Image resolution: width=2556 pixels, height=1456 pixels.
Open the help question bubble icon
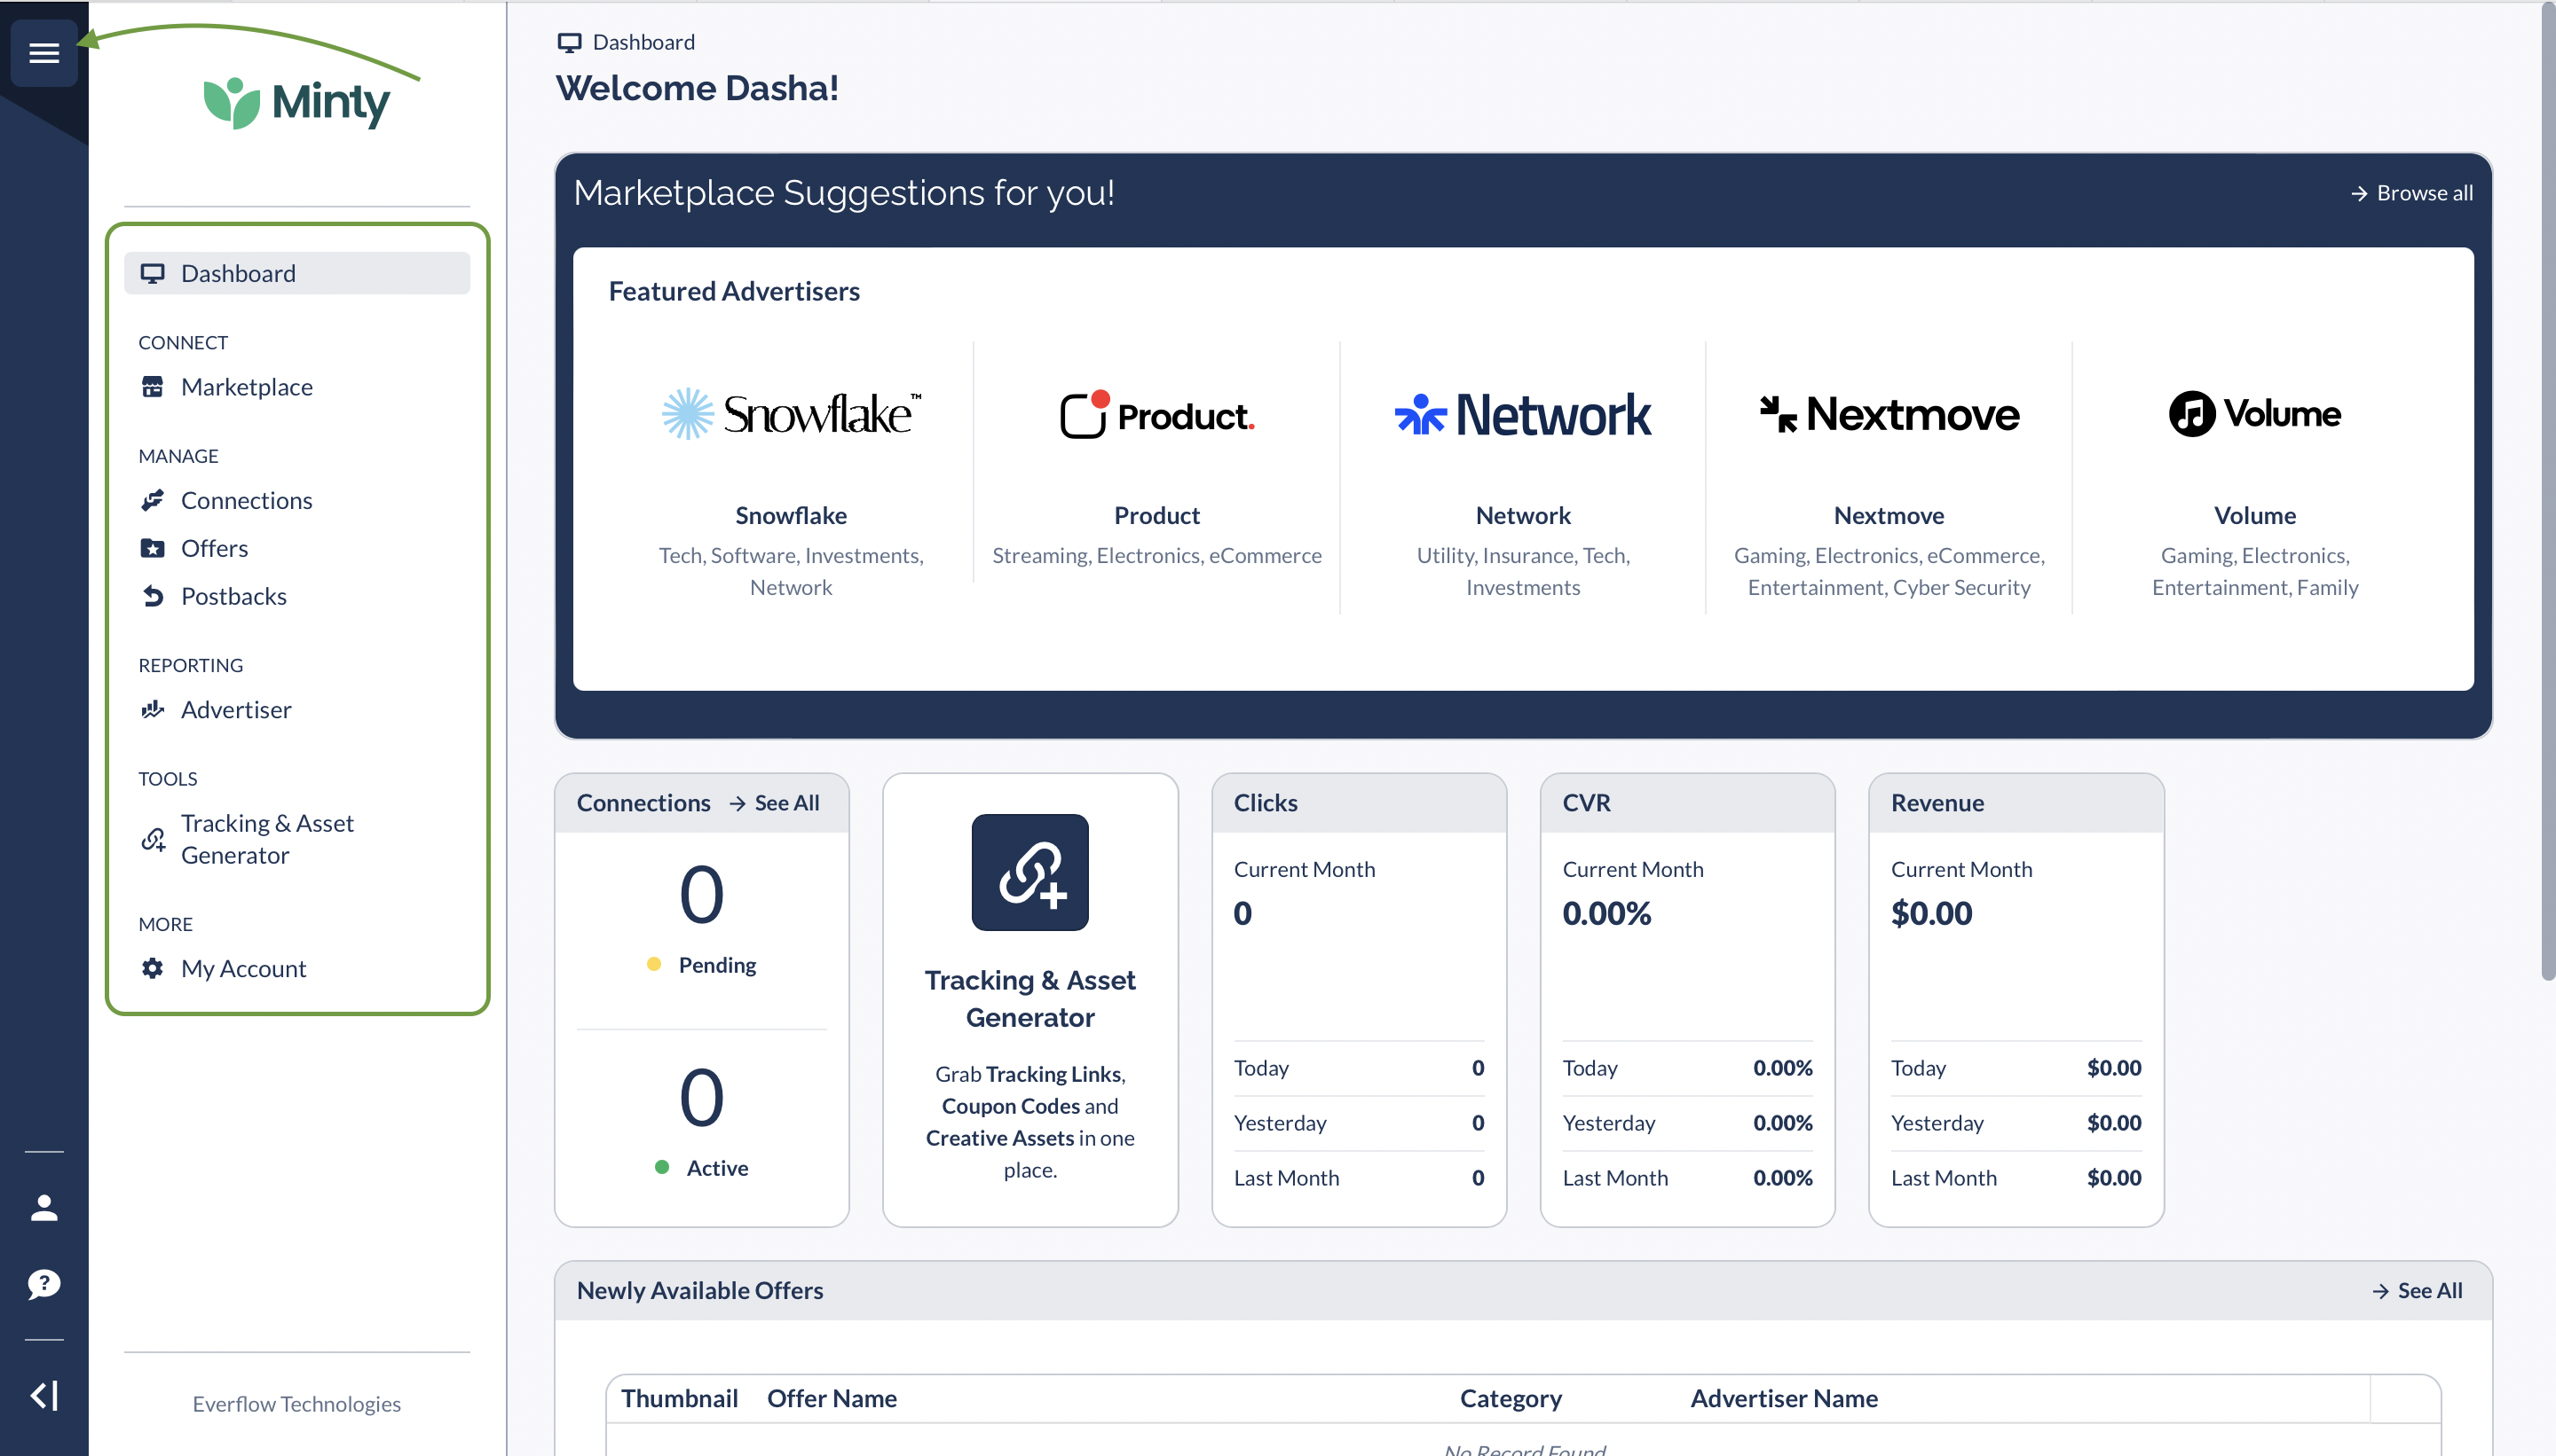[x=44, y=1284]
